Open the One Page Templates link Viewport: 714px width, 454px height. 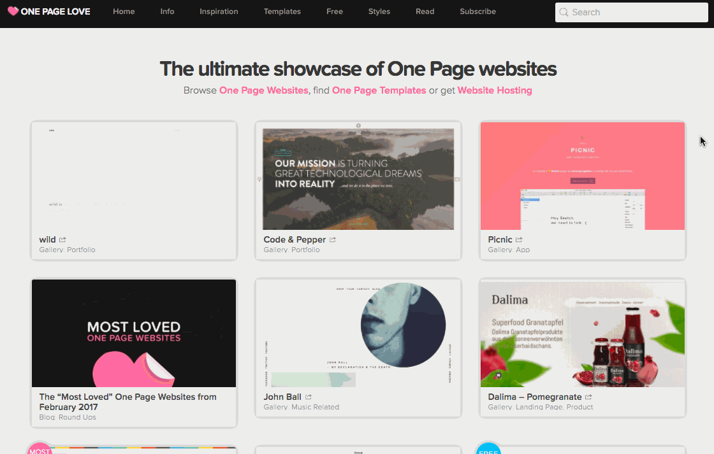tap(379, 90)
